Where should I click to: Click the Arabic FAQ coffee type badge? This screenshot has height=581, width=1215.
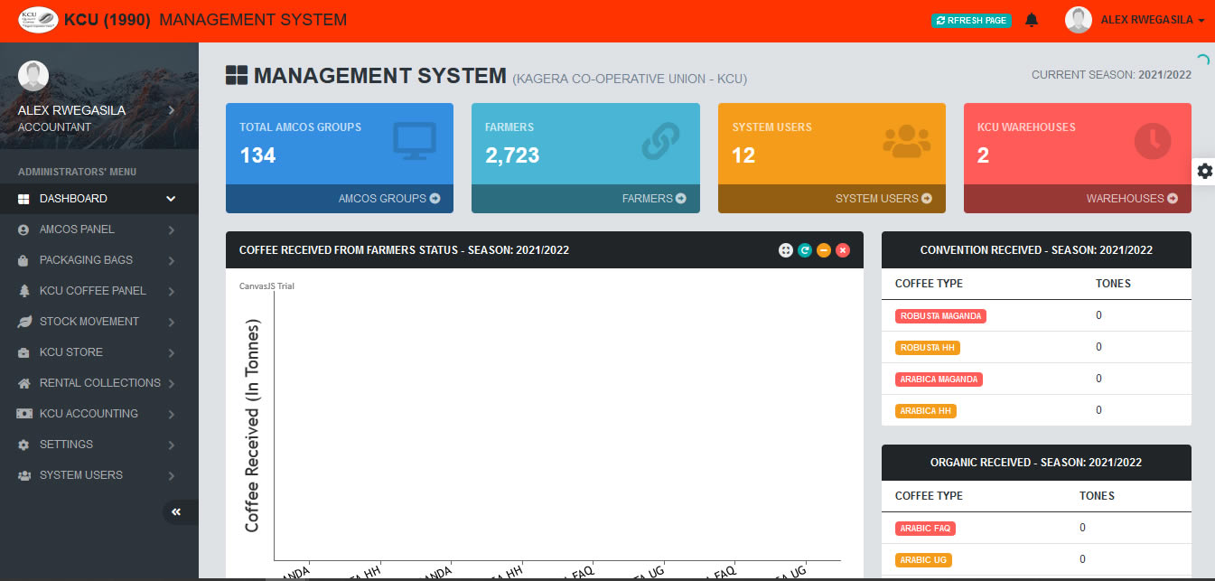click(926, 529)
